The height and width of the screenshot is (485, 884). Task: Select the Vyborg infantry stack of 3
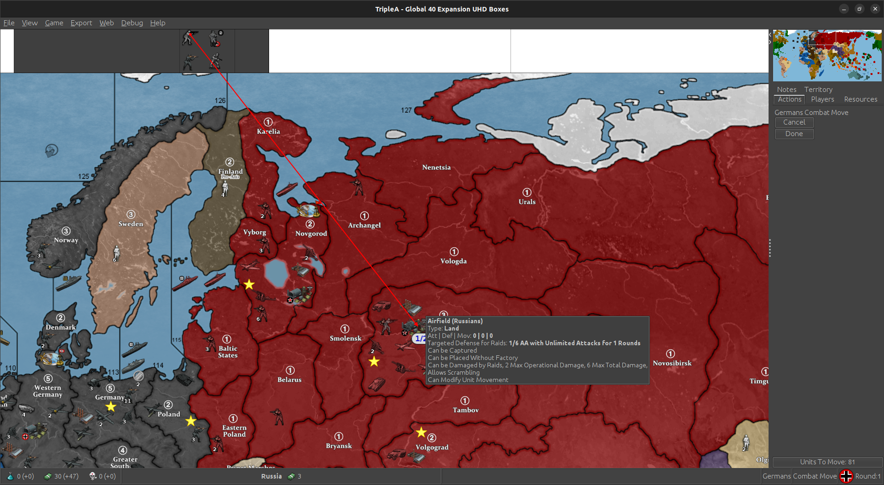264,245
